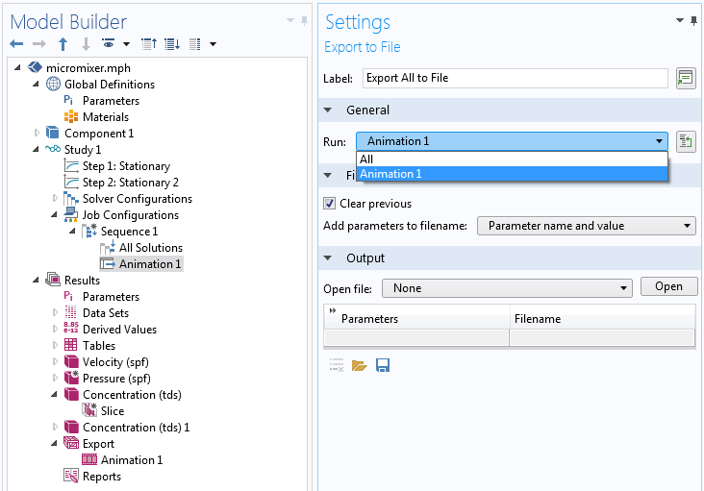
Task: Click the collapse all tree icon
Action: point(149,44)
